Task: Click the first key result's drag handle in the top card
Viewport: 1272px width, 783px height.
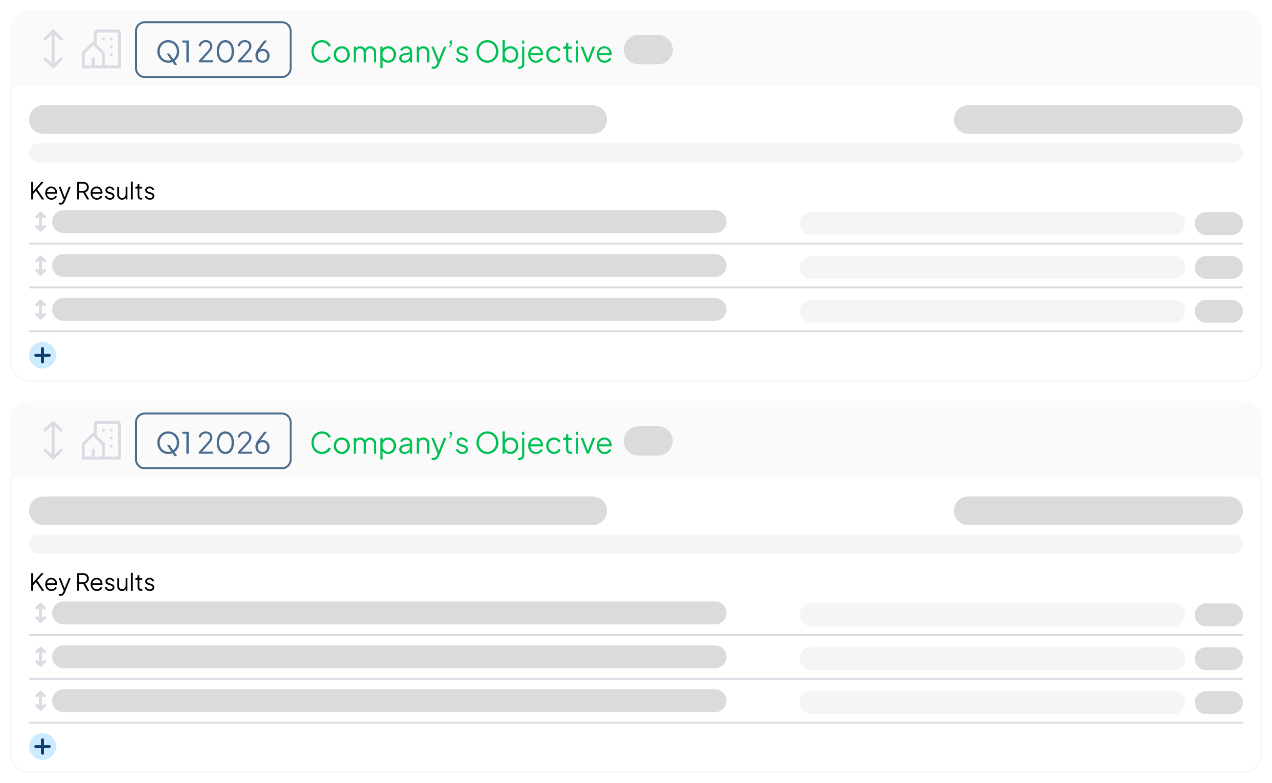Action: coord(41,222)
